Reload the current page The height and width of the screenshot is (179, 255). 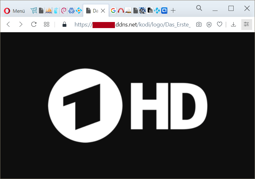pyautogui.click(x=34, y=24)
